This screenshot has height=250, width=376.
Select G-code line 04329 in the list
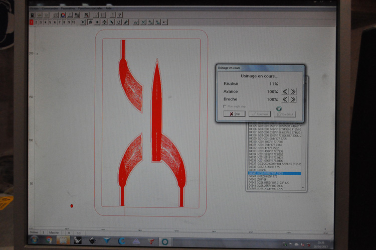click(274, 139)
